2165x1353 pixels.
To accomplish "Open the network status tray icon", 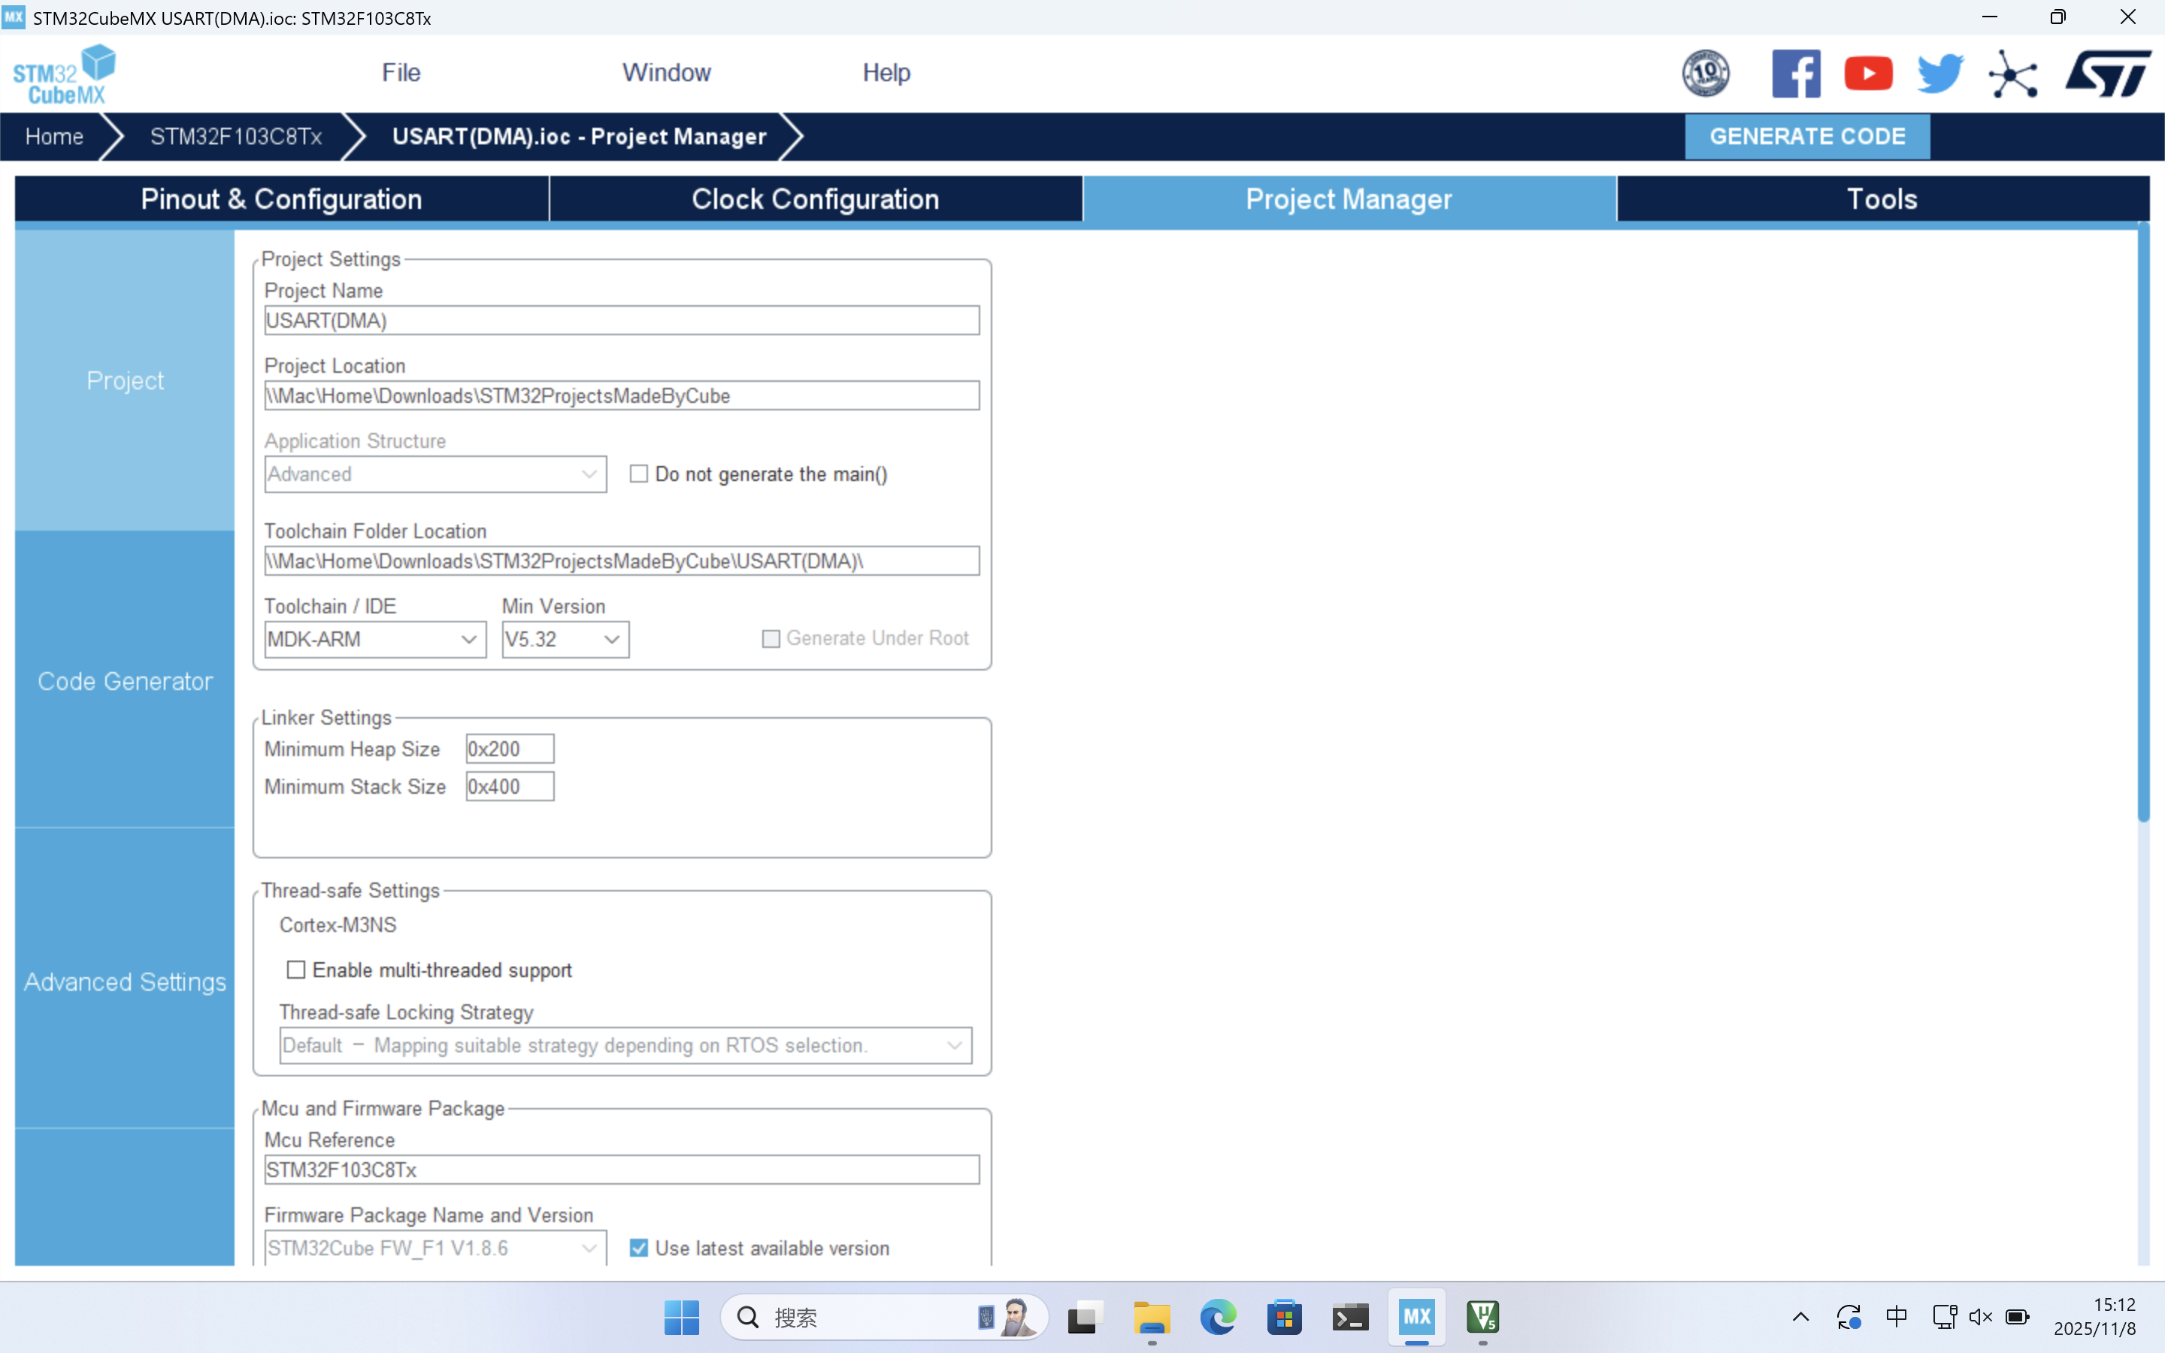I will point(1943,1317).
